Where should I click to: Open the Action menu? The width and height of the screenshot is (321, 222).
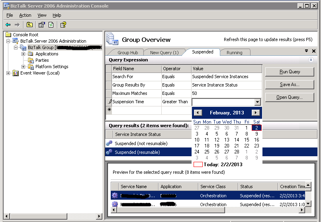click(25, 15)
